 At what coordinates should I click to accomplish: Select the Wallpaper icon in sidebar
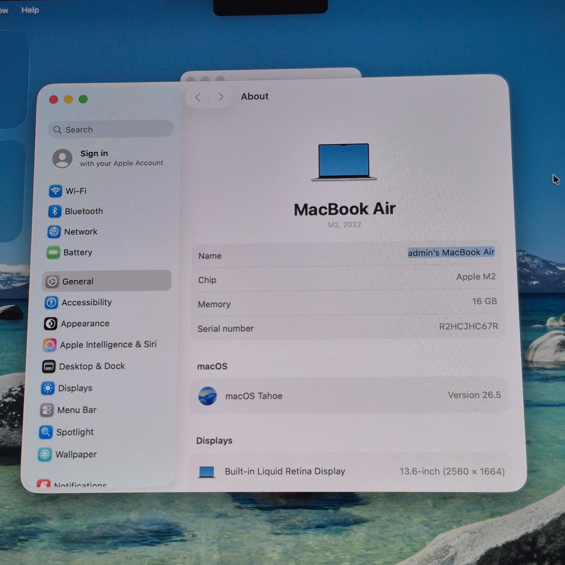point(45,454)
